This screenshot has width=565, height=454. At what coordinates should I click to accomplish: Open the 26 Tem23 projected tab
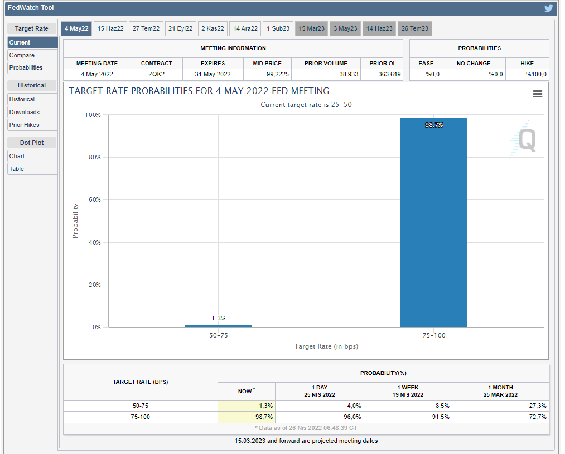(x=414, y=28)
